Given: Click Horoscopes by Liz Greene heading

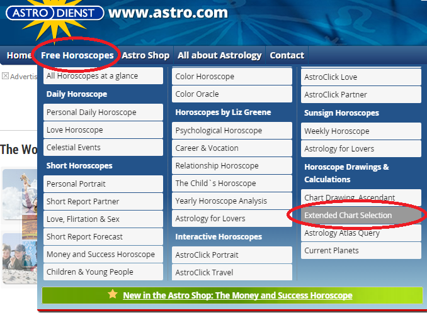Looking at the screenshot, I should [223, 113].
